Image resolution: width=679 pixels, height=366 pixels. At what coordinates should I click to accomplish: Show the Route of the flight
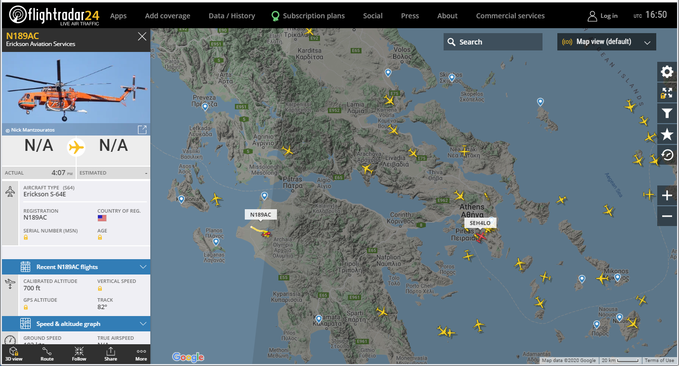click(x=47, y=354)
